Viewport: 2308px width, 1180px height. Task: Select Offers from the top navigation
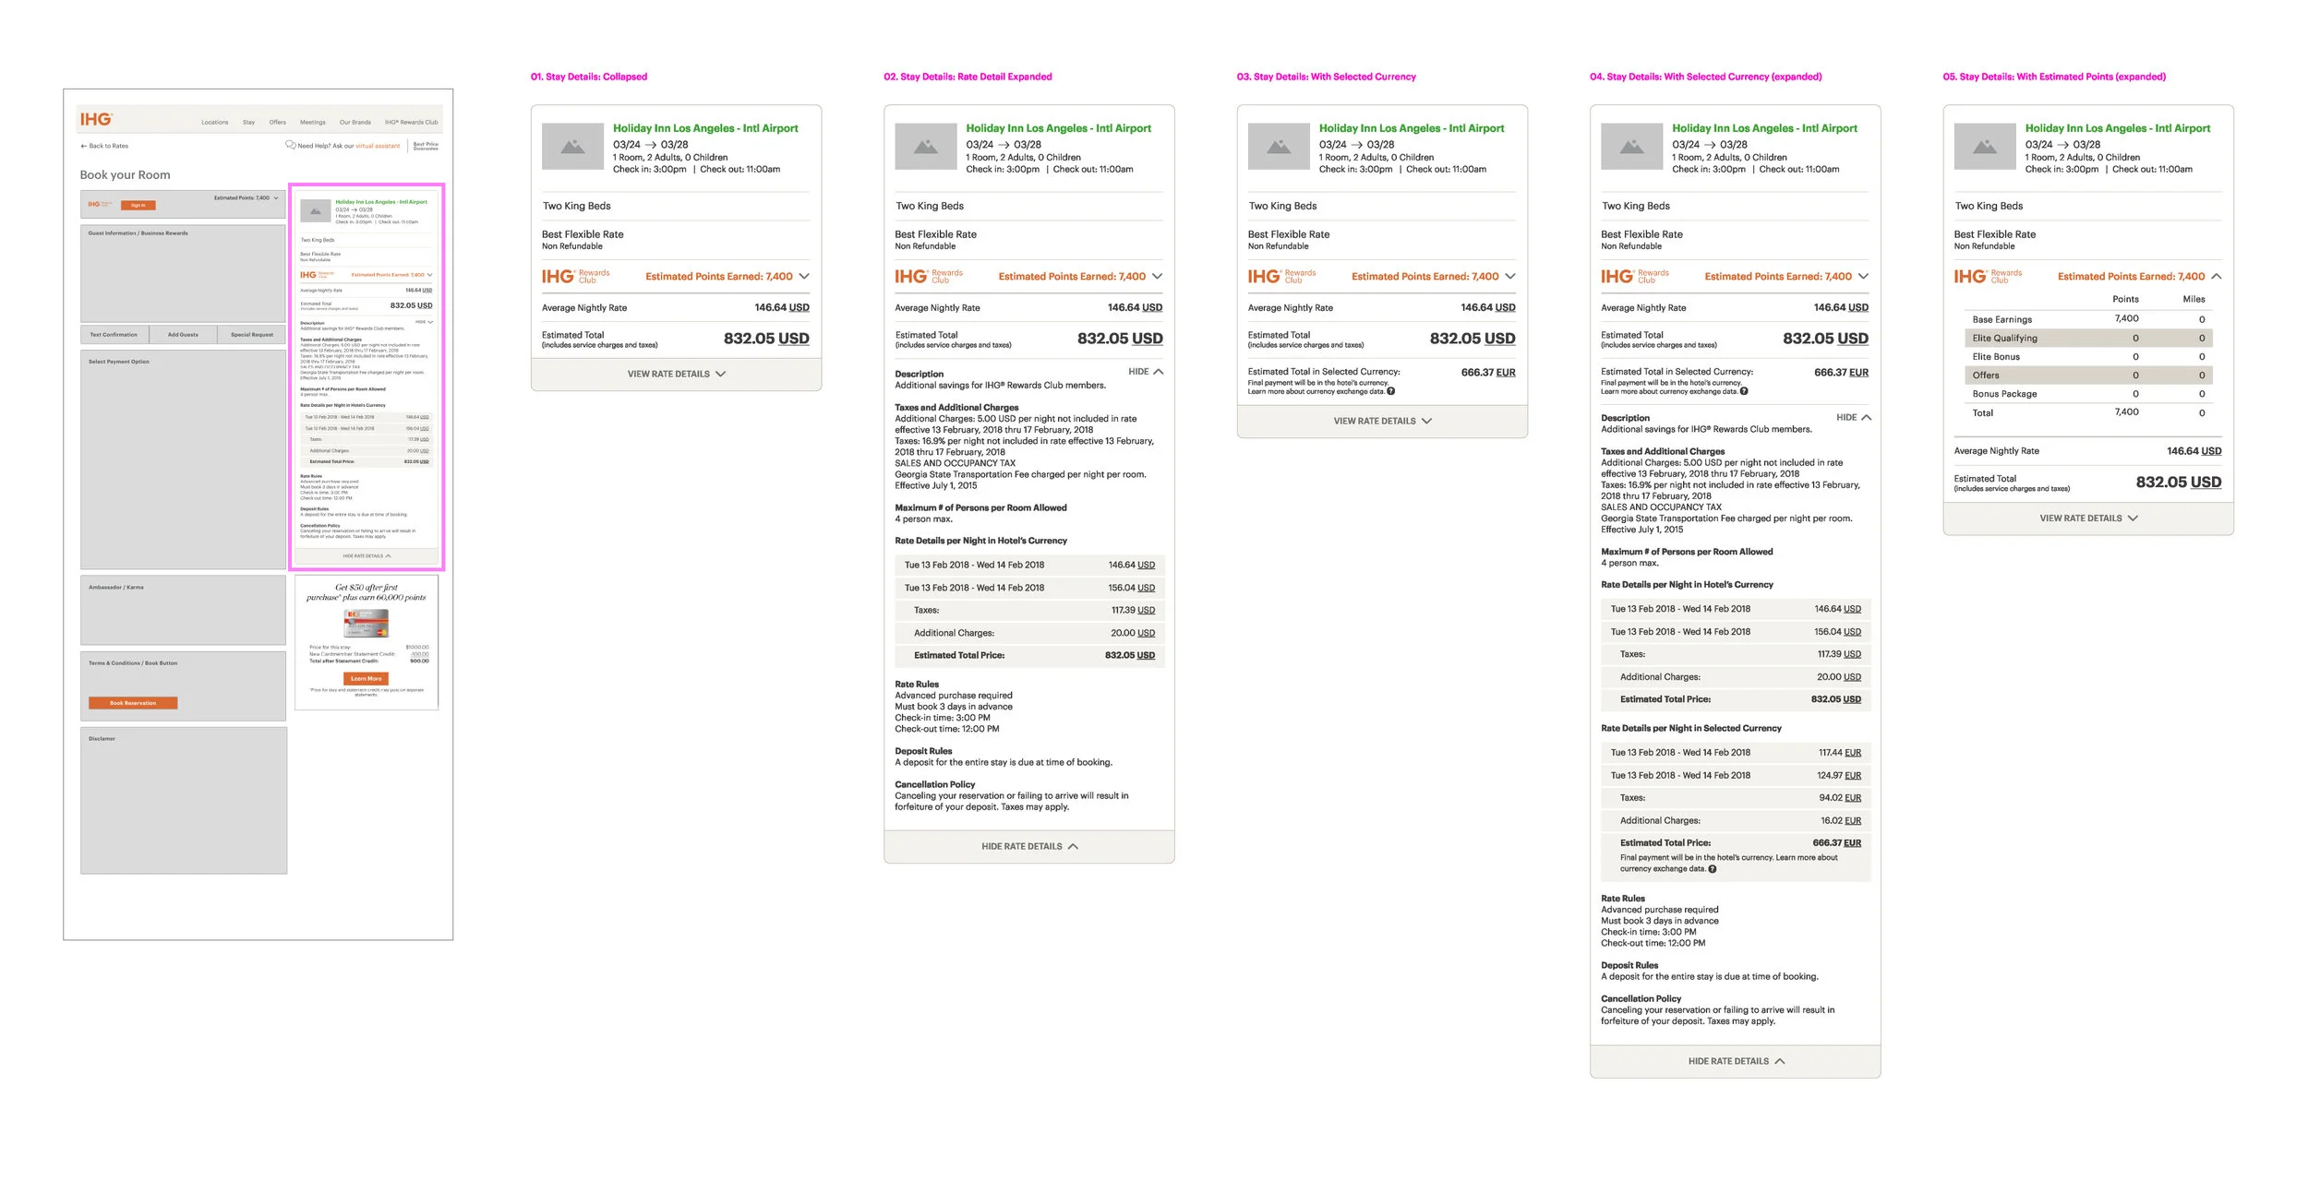277,121
